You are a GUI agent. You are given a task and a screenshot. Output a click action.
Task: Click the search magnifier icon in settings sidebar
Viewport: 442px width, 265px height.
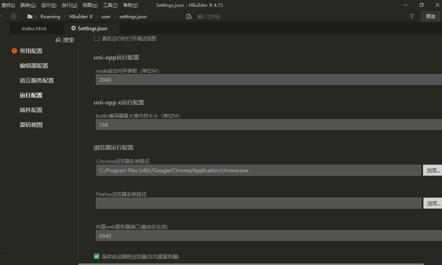pyautogui.click(x=58, y=40)
